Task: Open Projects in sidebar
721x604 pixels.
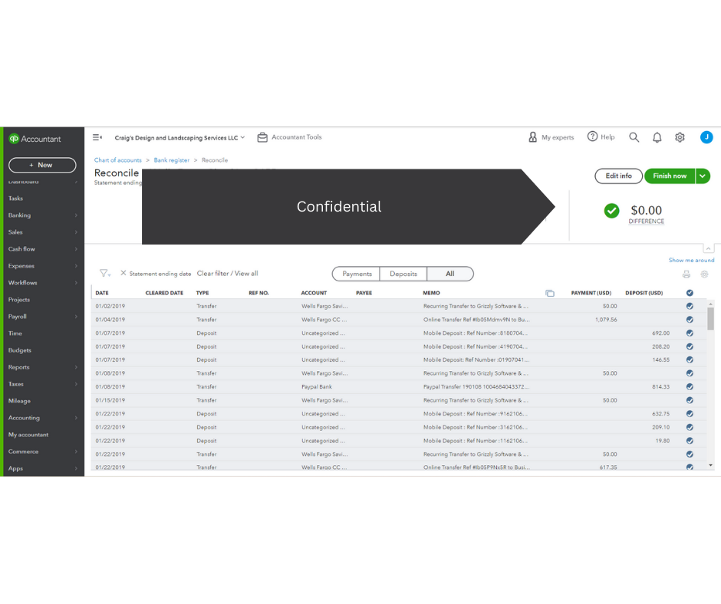Action: [19, 300]
